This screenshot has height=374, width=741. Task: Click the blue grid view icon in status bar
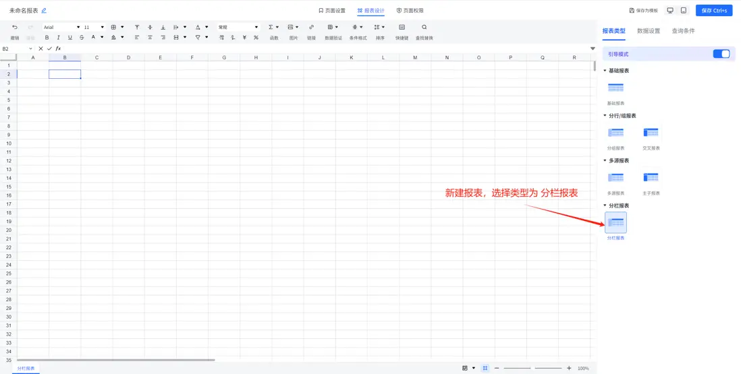click(x=485, y=368)
